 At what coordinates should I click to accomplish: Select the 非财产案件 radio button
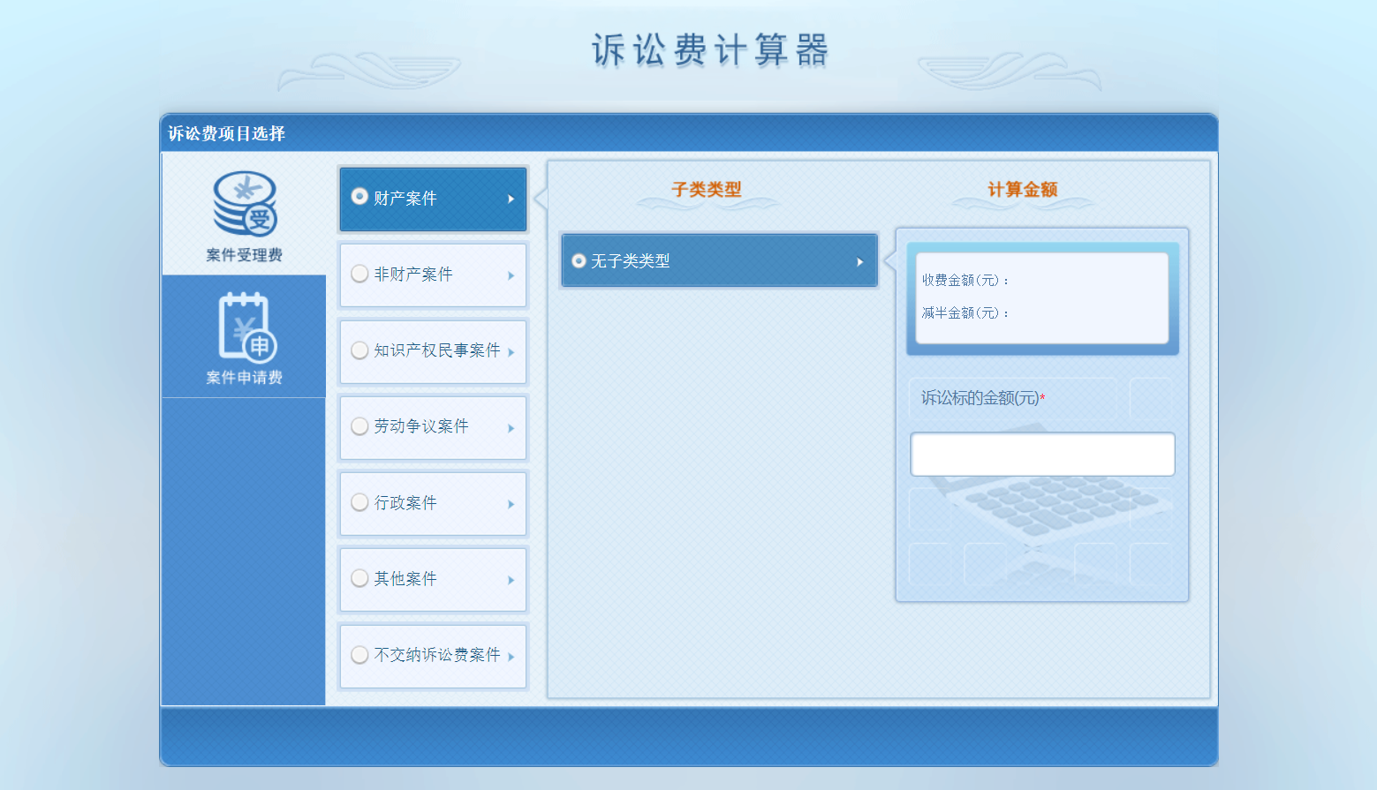(x=359, y=274)
